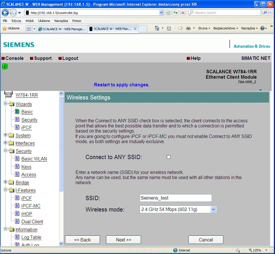Viewport: 275px width, 254px height.
Task: Expand the System folder
Action: click(x=5, y=135)
